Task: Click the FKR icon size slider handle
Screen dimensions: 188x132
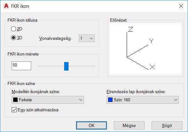Action: point(66,66)
